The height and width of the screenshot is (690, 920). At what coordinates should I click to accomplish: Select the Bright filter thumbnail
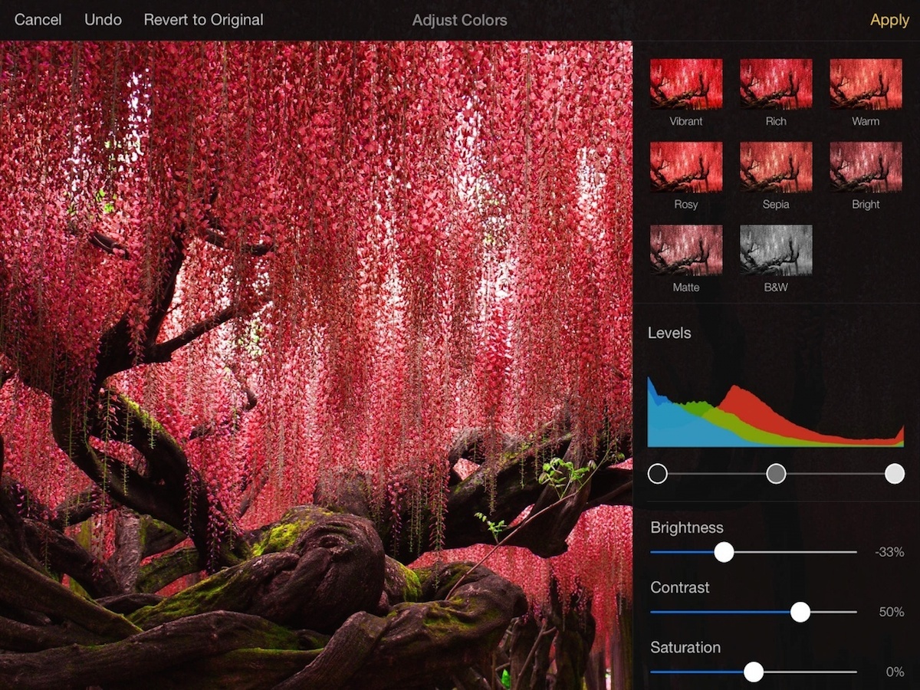[x=865, y=167]
